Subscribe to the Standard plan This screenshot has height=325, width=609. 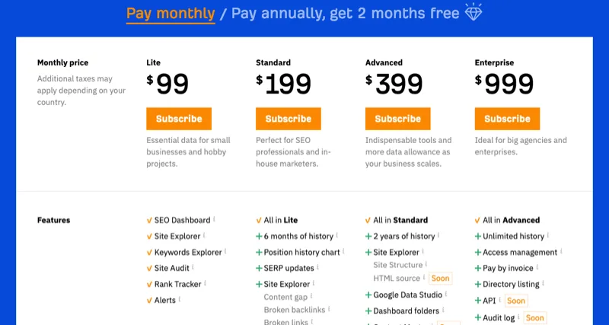coord(289,119)
